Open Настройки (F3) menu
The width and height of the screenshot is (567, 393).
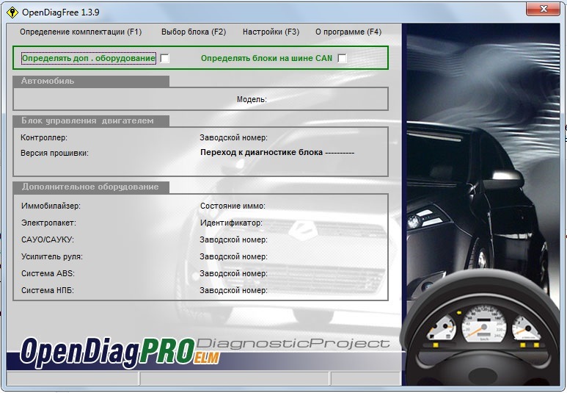click(x=271, y=32)
